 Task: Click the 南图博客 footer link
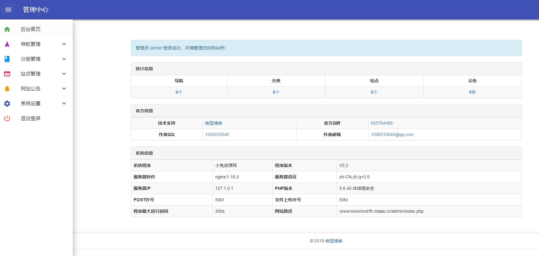[334, 241]
